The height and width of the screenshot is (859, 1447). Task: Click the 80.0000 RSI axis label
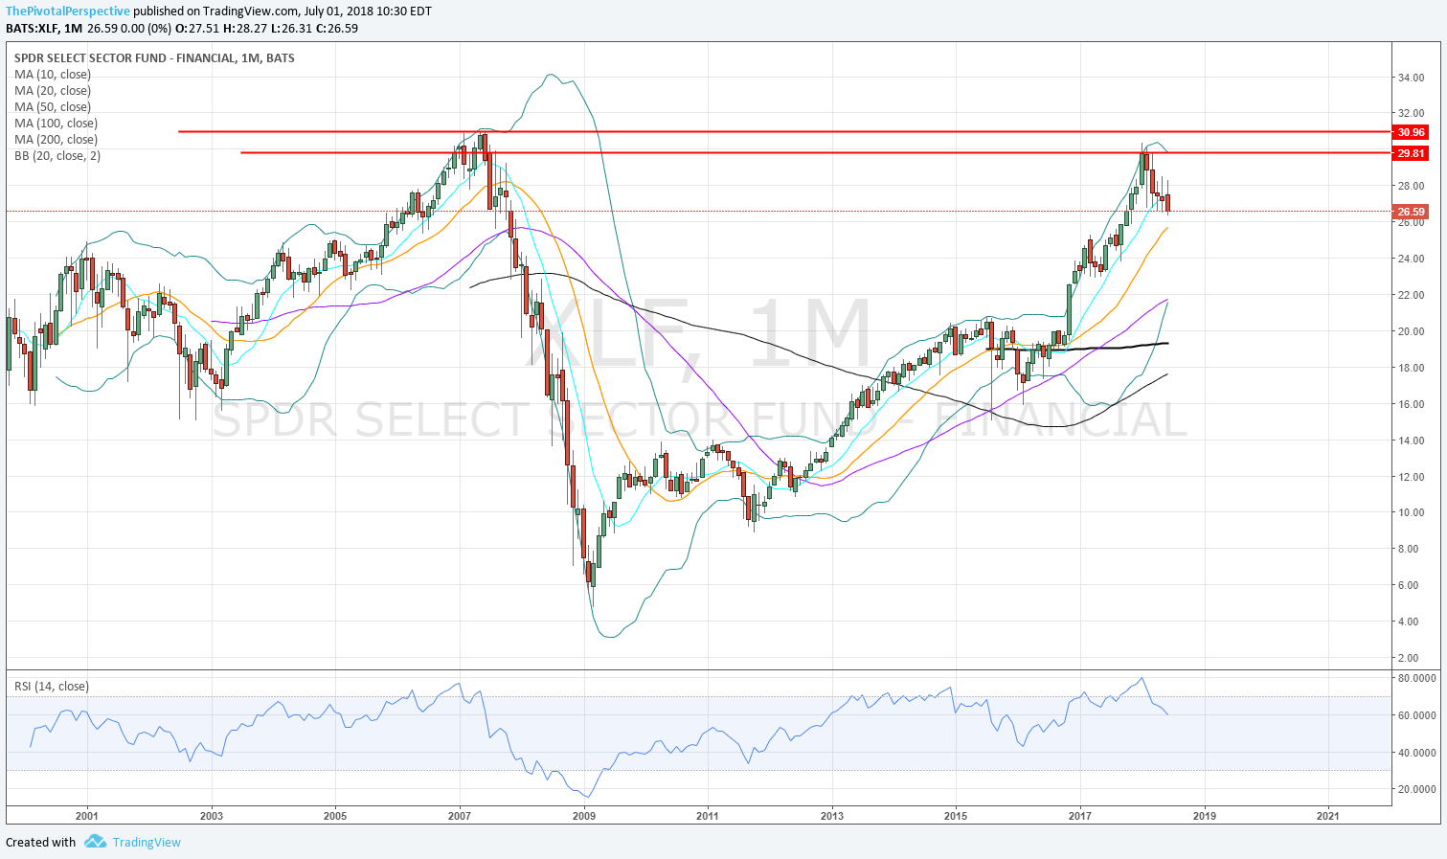click(1416, 678)
